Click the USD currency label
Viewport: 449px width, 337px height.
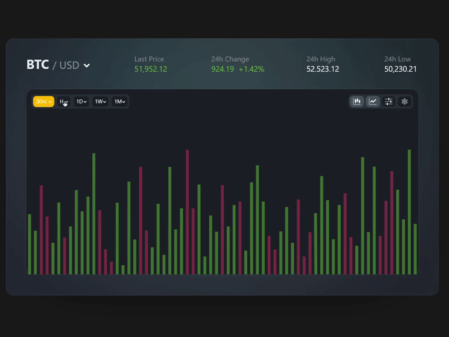point(69,65)
